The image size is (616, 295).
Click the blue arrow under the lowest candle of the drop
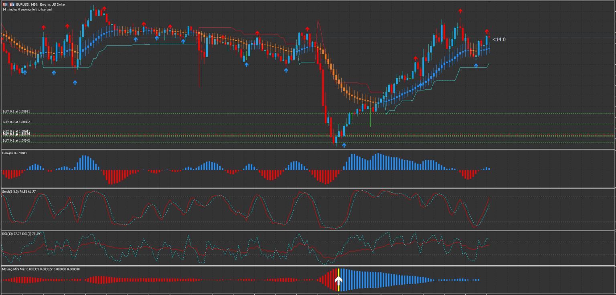[x=344, y=145]
